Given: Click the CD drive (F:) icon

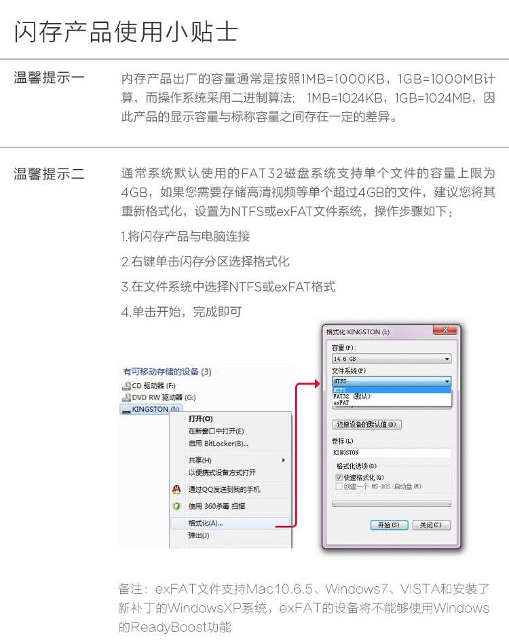Looking at the screenshot, I should coord(126,385).
